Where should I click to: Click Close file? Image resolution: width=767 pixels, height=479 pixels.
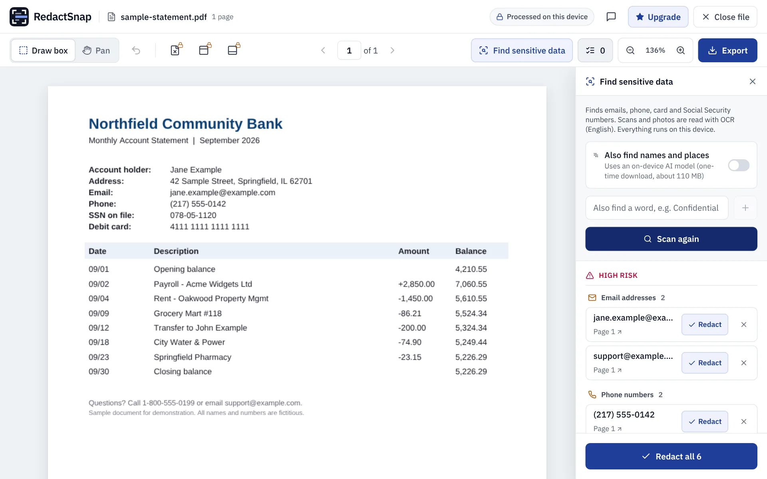tap(725, 17)
